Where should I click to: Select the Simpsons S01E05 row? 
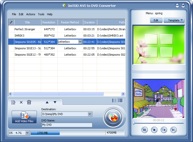click(x=67, y=42)
